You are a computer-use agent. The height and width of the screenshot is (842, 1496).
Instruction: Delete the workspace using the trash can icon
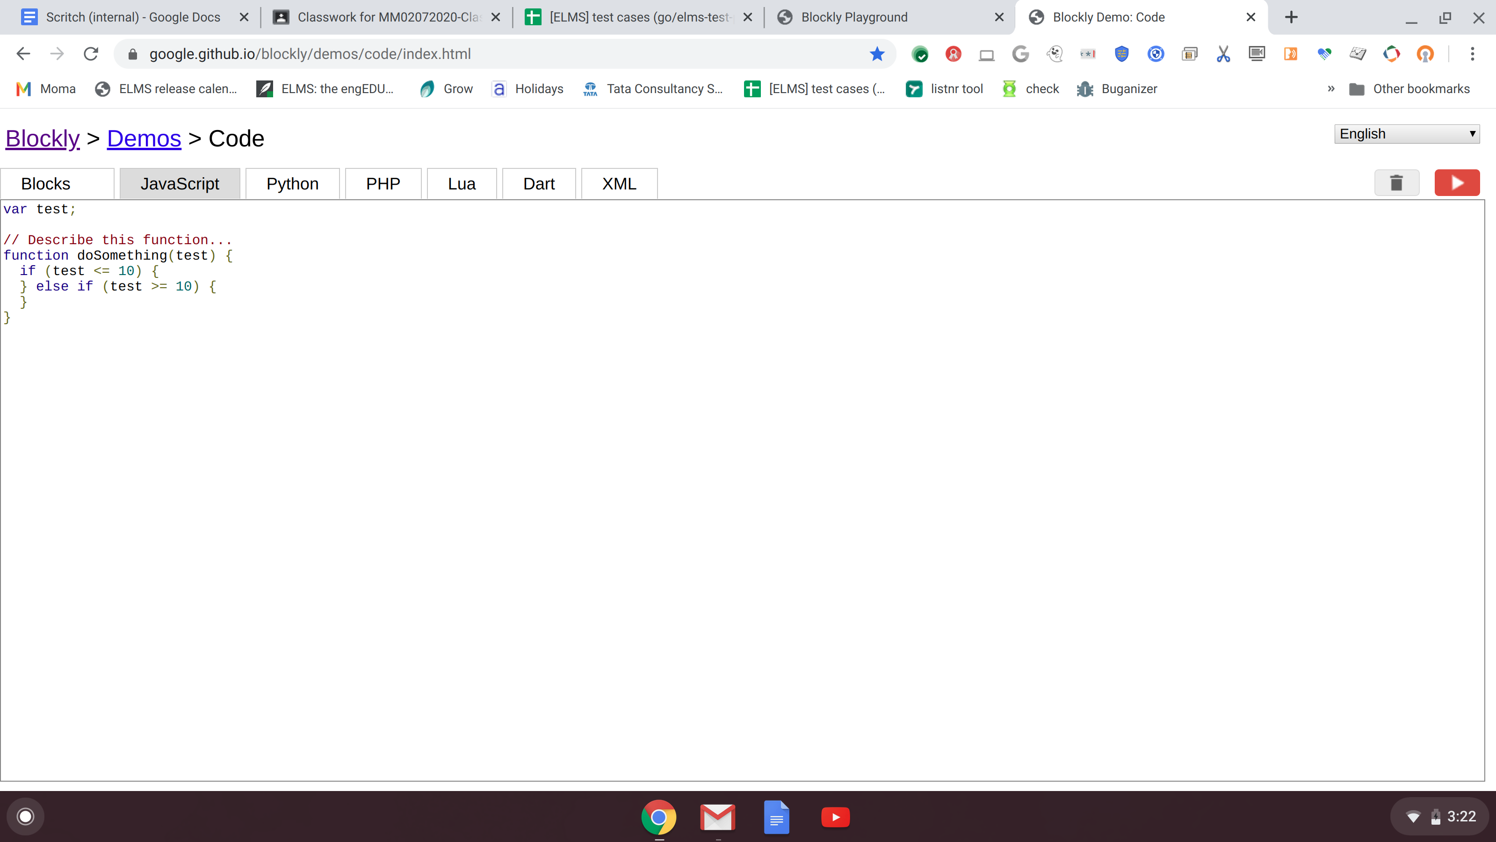(x=1396, y=182)
